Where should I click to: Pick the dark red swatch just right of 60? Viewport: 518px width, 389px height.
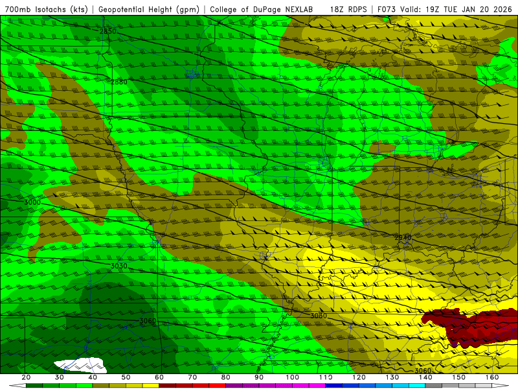[168, 386]
